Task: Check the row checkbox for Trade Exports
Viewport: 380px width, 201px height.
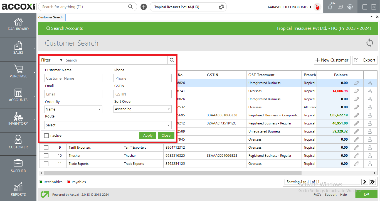Action: [46, 163]
